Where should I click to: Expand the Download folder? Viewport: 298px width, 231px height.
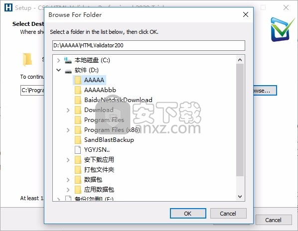click(68, 110)
